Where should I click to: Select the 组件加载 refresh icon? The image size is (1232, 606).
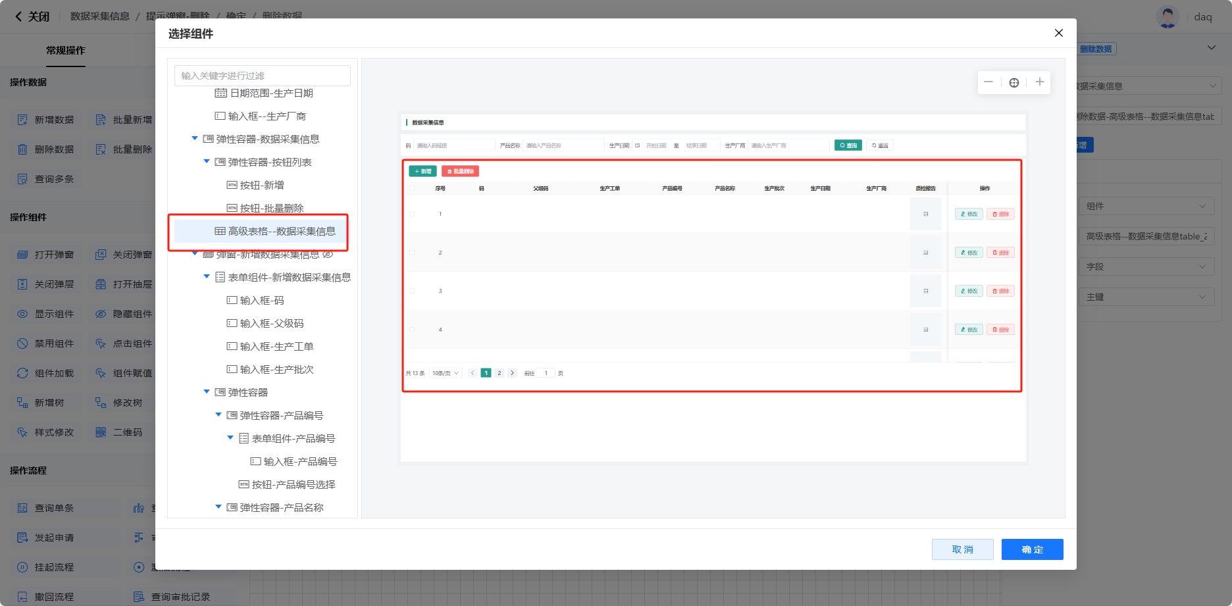click(22, 373)
